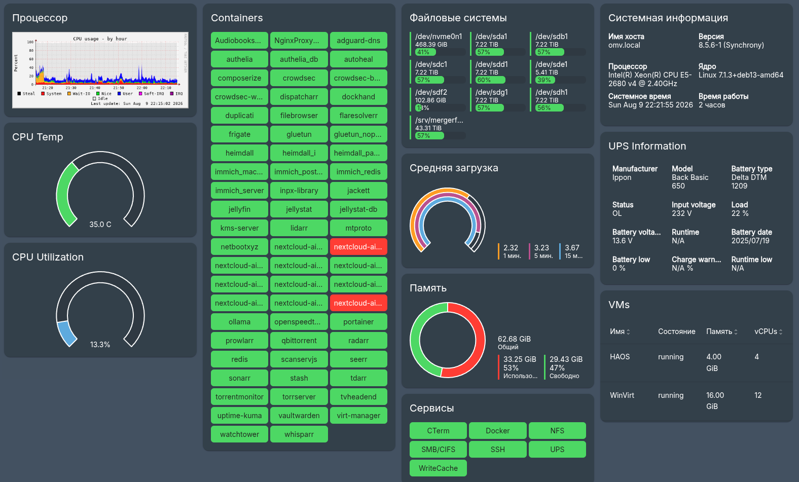The image size is (799, 482).
Task: Sort VMs table by Память arrows
Action: [736, 332]
